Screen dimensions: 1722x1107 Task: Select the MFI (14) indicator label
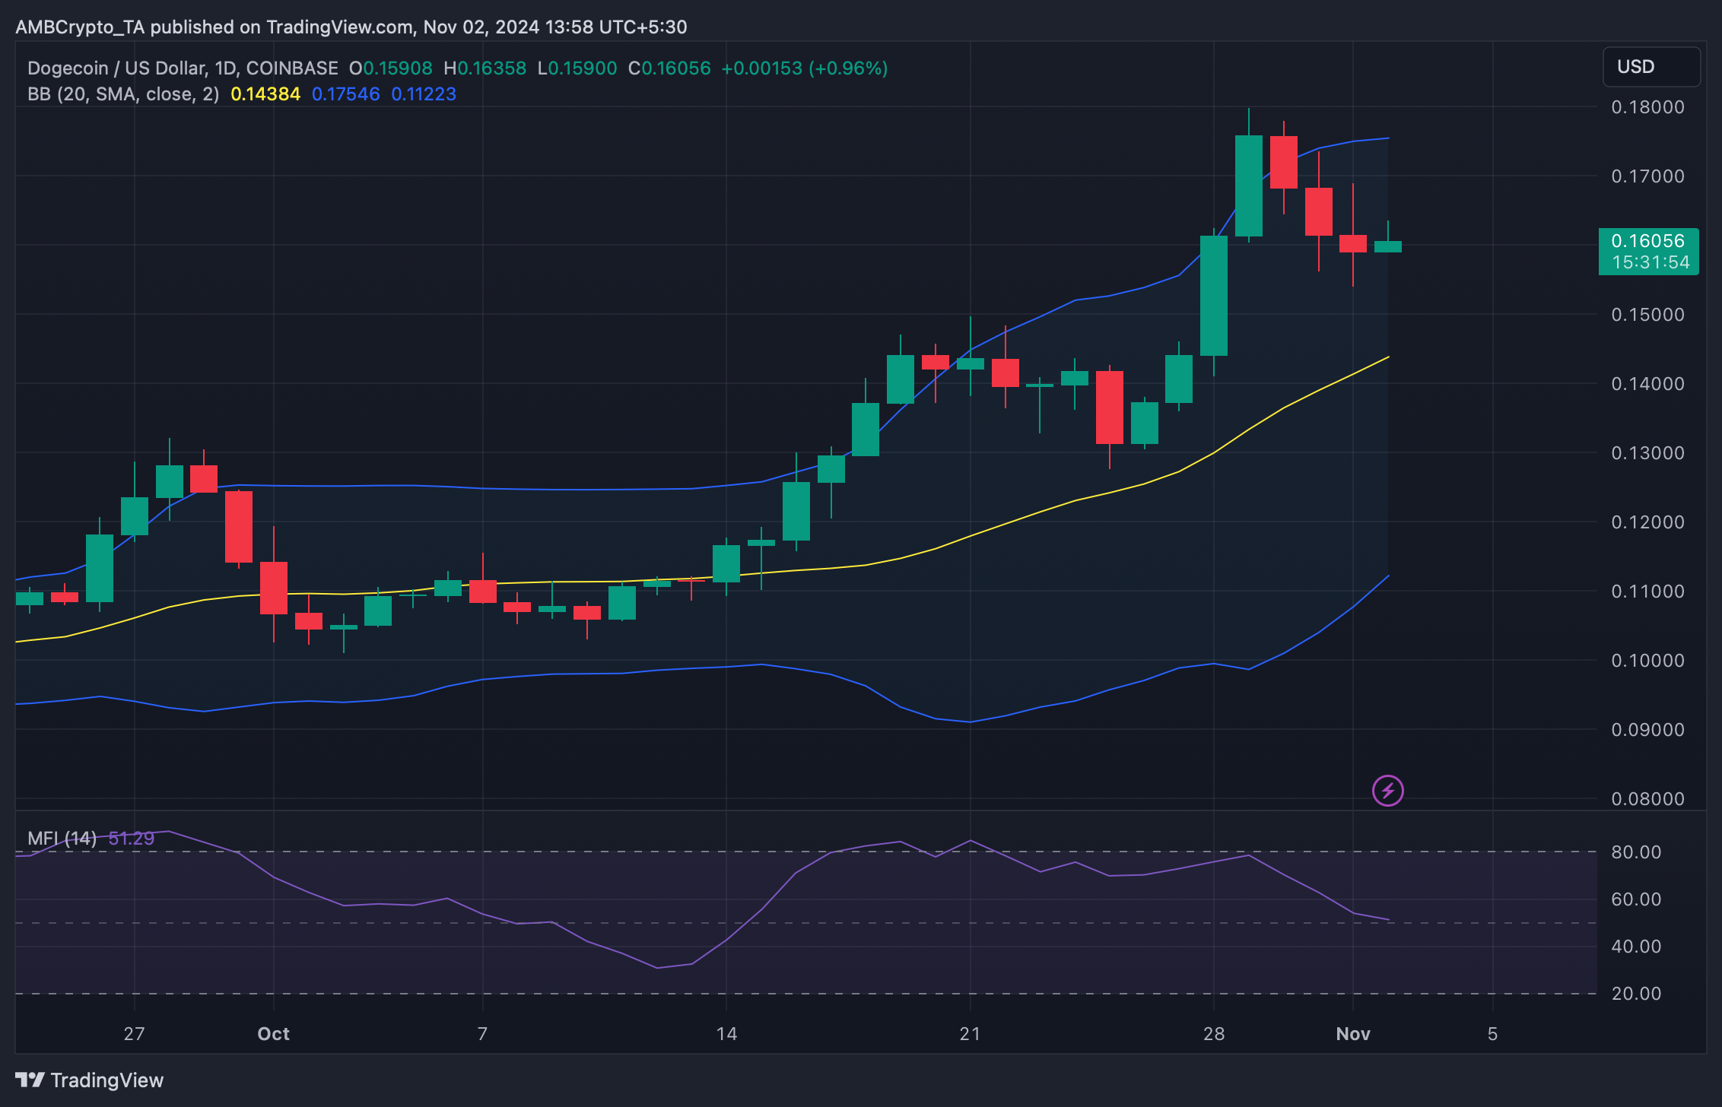click(x=62, y=839)
